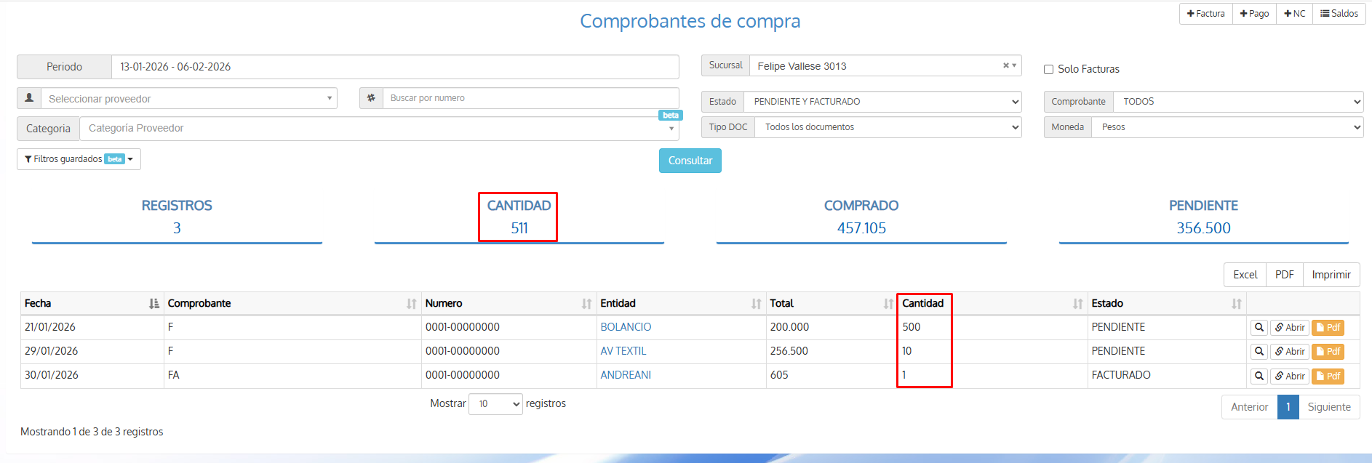Sort by Fecha column sort icon

153,304
